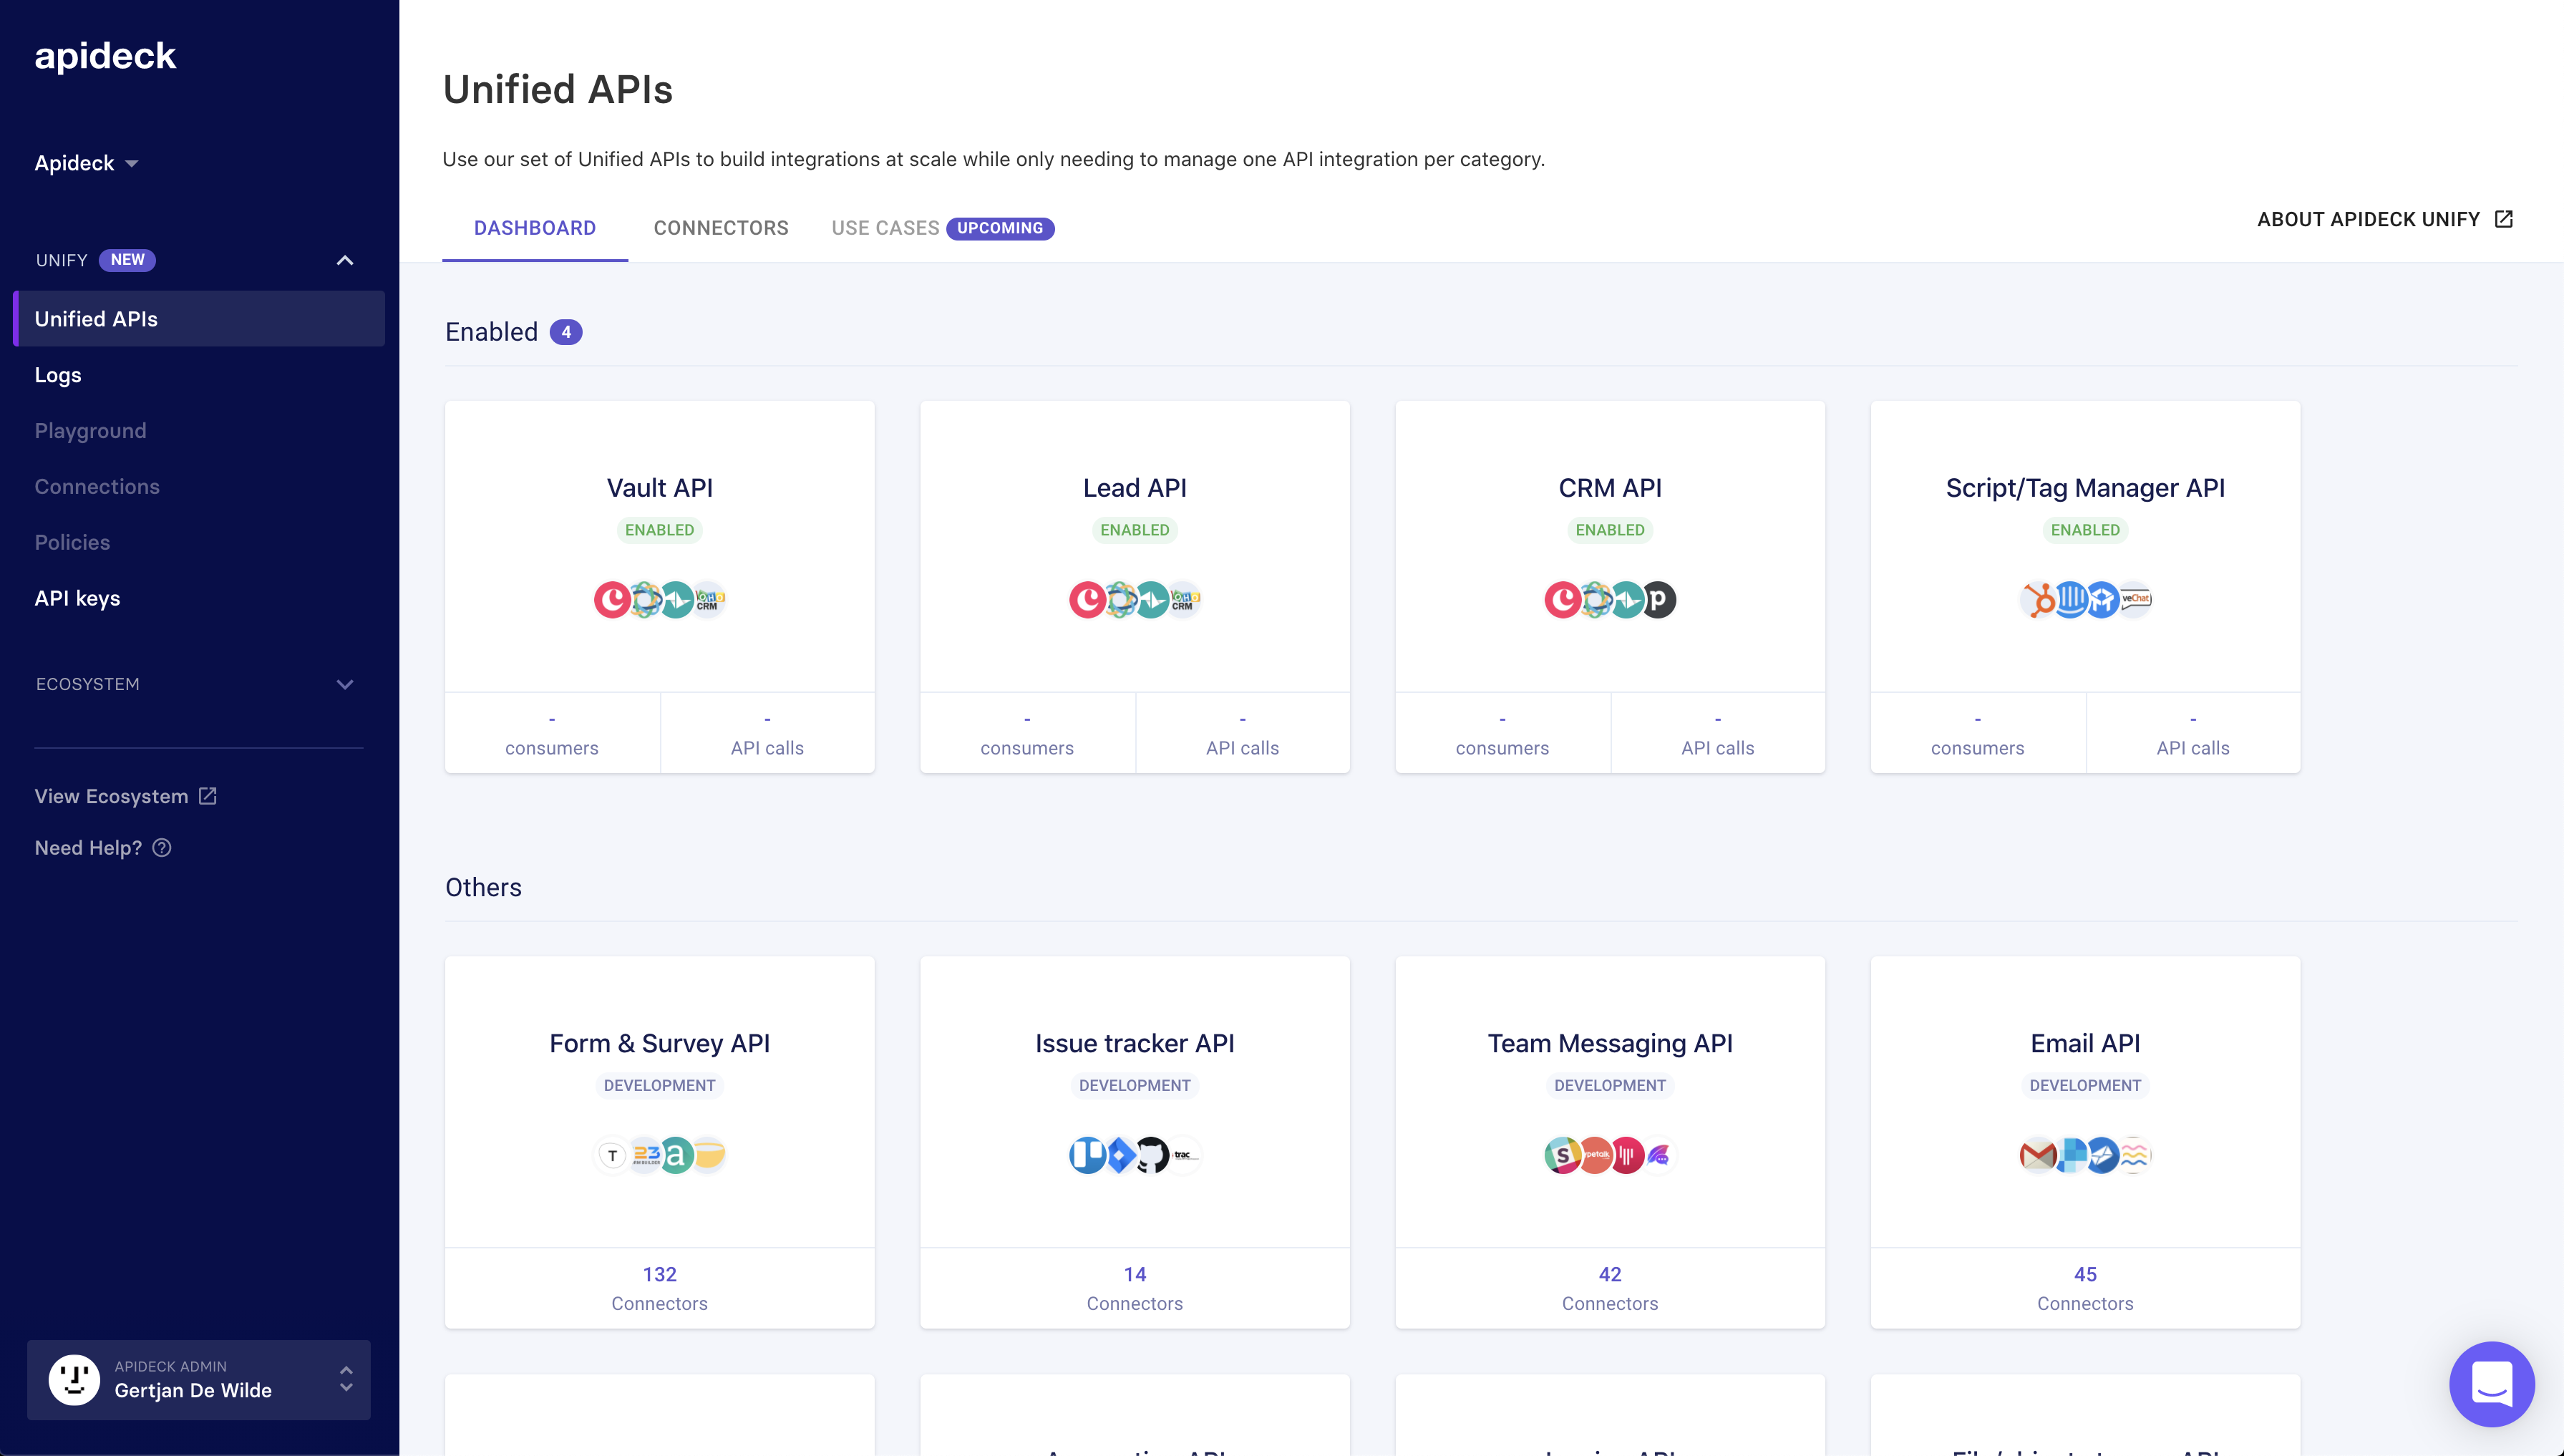This screenshot has width=2564, height=1456.
Task: Open Logs in the sidebar
Action: (58, 375)
